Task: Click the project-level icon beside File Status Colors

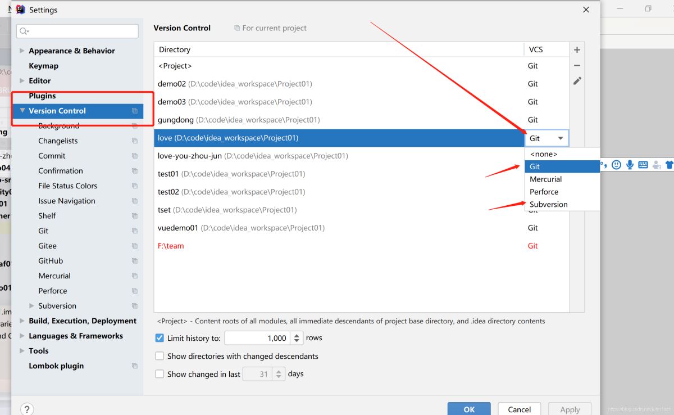Action: click(x=135, y=186)
